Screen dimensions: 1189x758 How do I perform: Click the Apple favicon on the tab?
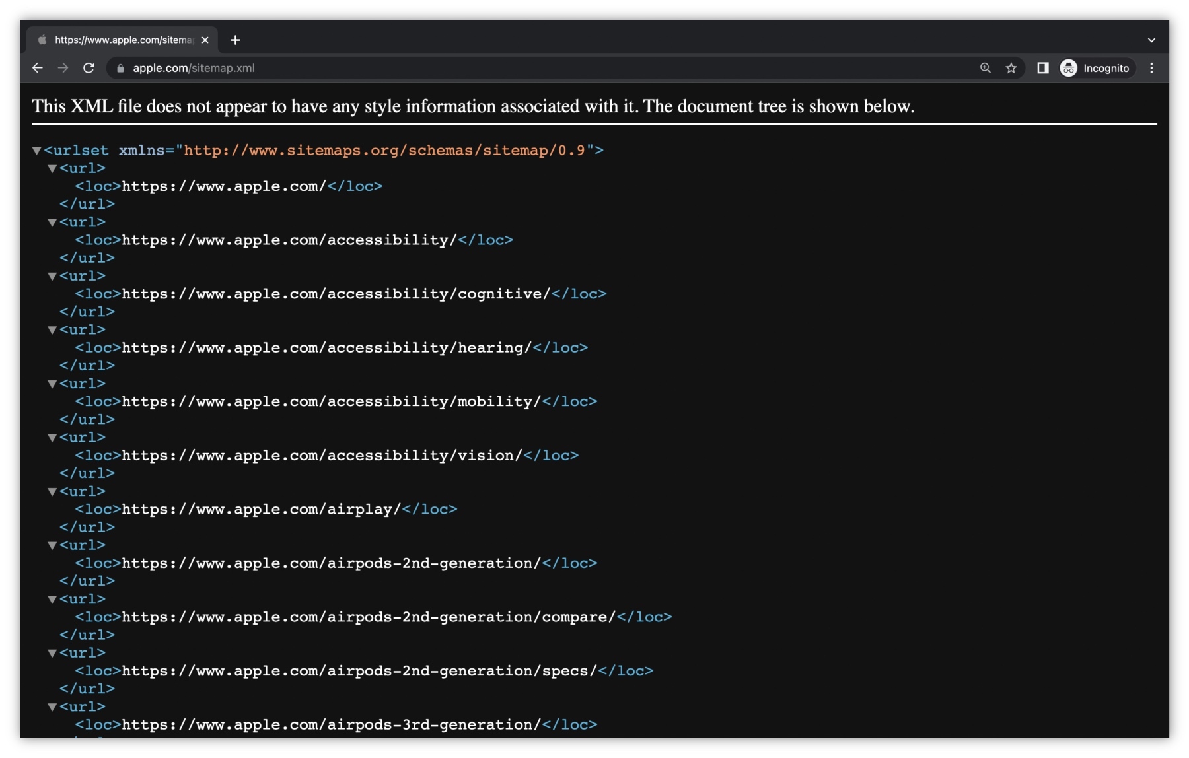(x=42, y=40)
